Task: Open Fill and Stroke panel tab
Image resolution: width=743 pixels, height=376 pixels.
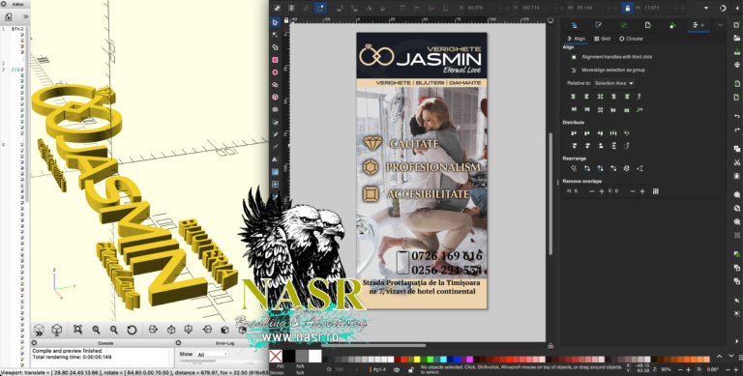Action: pos(599,25)
